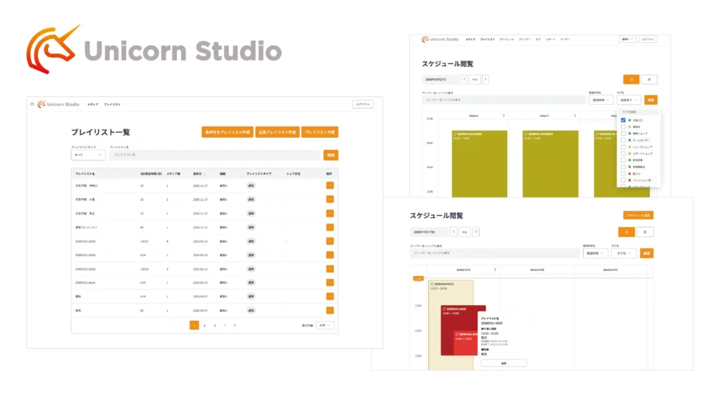Open the action button for the 通常プレイリスト row
721x405 pixels.
pos(330,227)
